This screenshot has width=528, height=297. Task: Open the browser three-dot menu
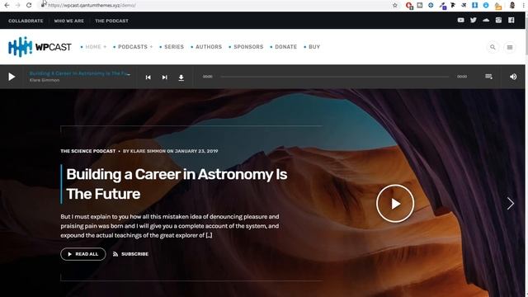pyautogui.click(x=524, y=6)
